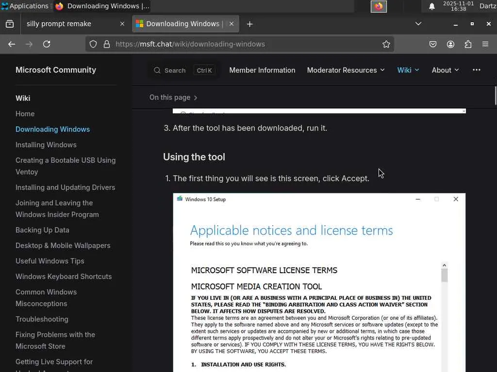The width and height of the screenshot is (497, 372).
Task: Click Firefox icon in system panel tray
Action: [x=379, y=6]
